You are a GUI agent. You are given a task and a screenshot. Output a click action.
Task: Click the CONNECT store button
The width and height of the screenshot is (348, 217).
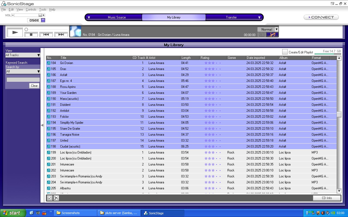tap(321, 17)
